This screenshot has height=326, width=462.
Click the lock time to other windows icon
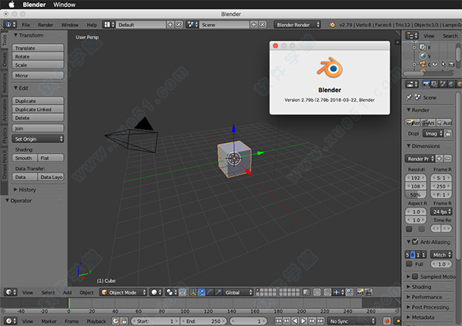point(124,321)
